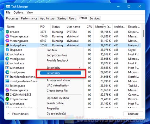
Task: Expand the Set priority submenu arrow
Action: coord(80,68)
